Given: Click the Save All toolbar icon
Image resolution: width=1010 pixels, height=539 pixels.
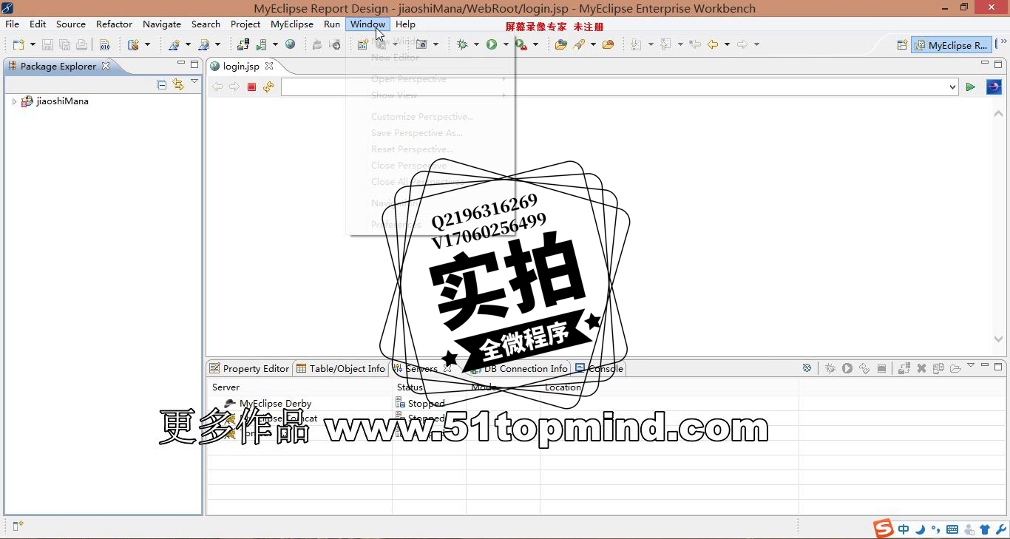Looking at the screenshot, I should (64, 44).
